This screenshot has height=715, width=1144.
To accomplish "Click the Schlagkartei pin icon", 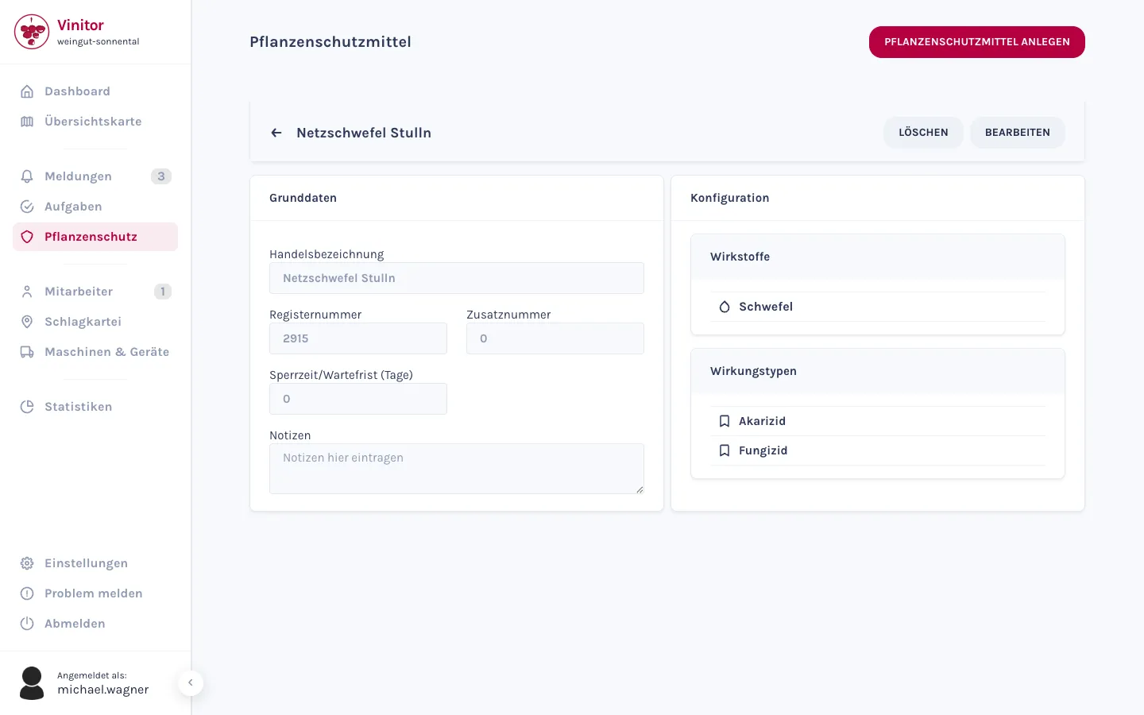I will [x=27, y=322].
